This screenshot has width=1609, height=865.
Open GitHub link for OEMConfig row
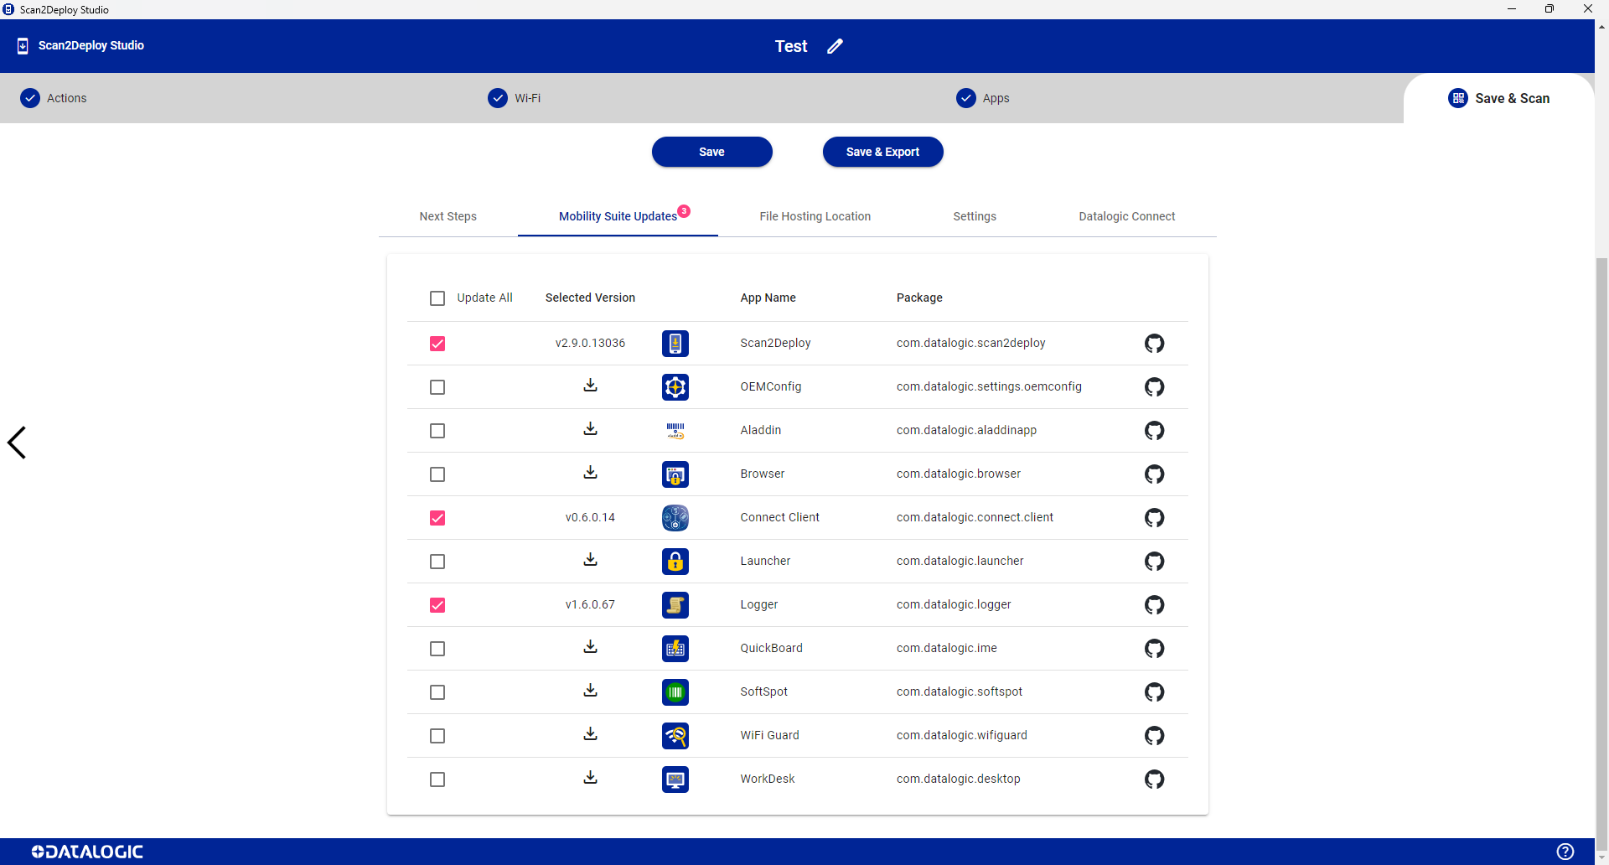(1154, 386)
